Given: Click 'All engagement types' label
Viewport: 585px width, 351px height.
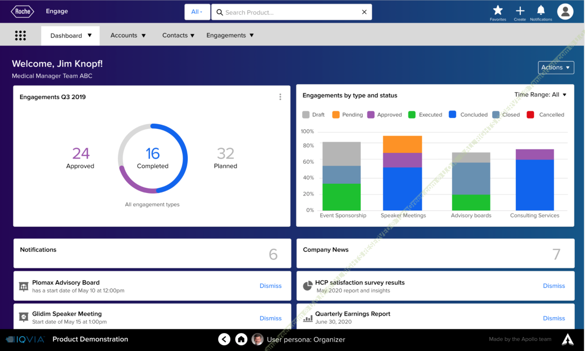Looking at the screenshot, I should (152, 204).
